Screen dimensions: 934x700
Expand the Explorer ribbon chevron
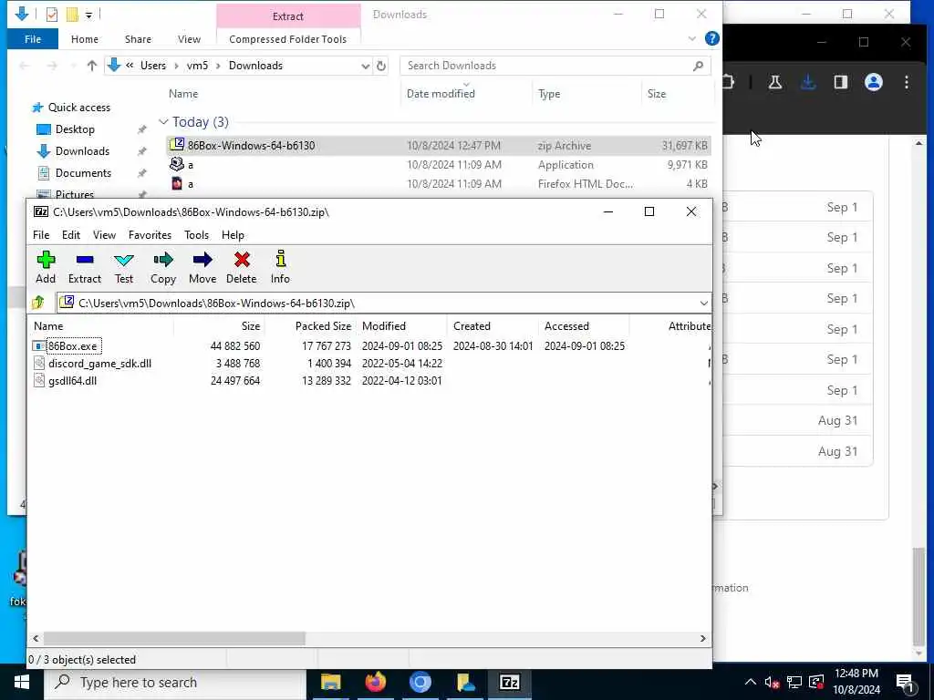[692, 38]
